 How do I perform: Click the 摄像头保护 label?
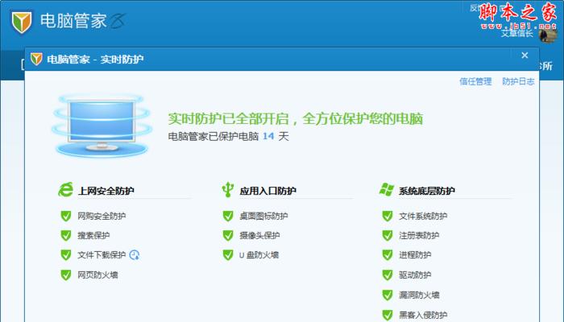(259, 235)
